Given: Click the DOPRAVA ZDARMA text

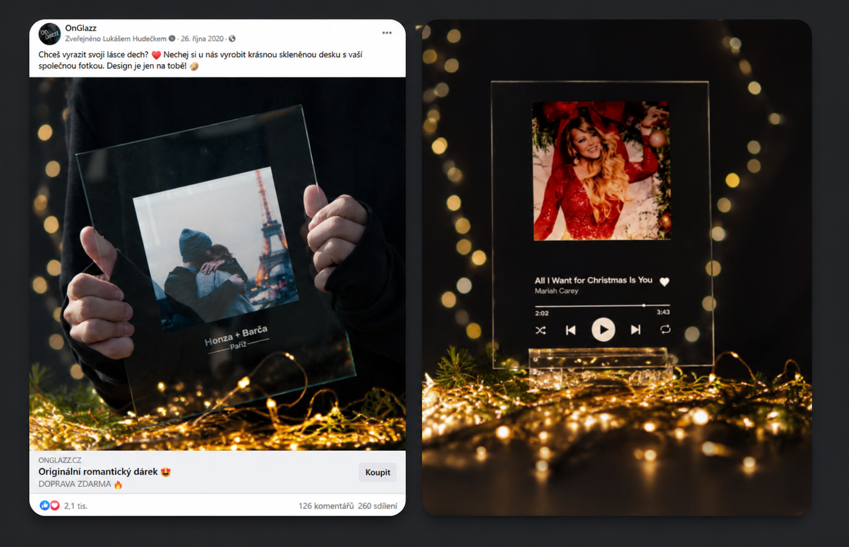Looking at the screenshot, I should 74,484.
